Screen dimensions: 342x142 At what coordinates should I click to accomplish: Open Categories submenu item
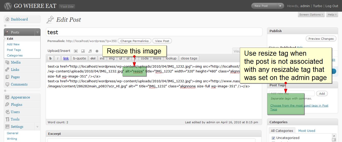[15, 55]
